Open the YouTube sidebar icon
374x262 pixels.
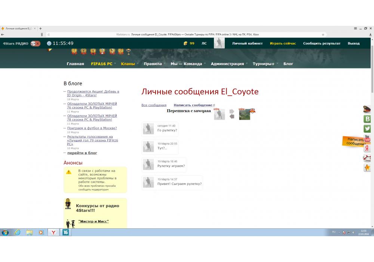point(367,138)
